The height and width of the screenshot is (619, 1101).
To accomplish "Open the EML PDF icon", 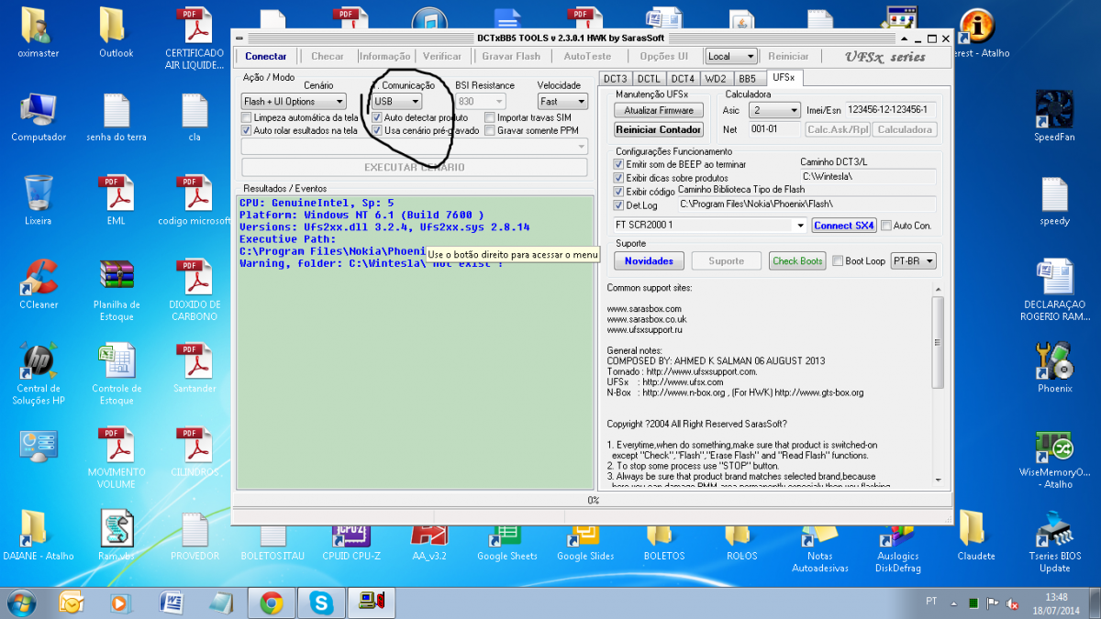I will [117, 200].
